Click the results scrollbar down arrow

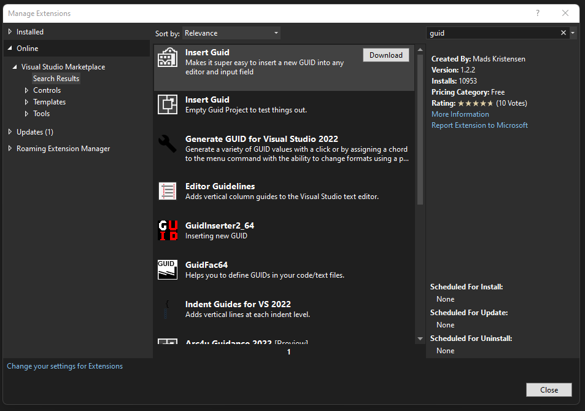click(420, 339)
